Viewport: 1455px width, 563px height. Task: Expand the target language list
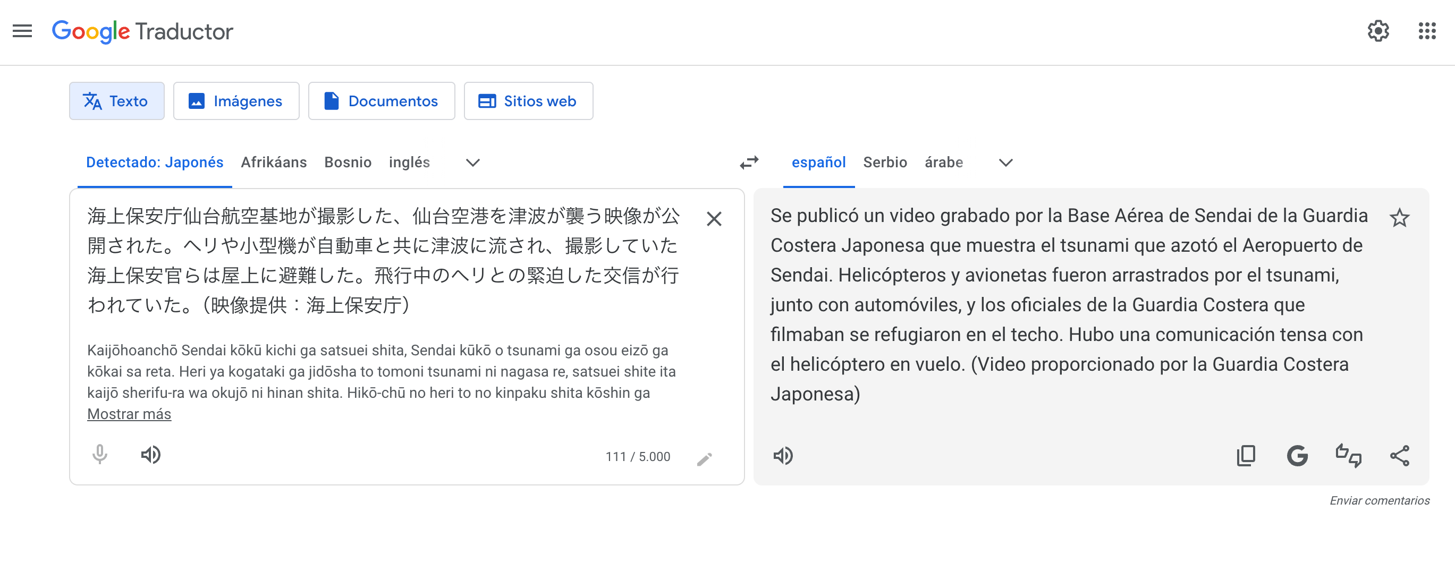(1005, 163)
